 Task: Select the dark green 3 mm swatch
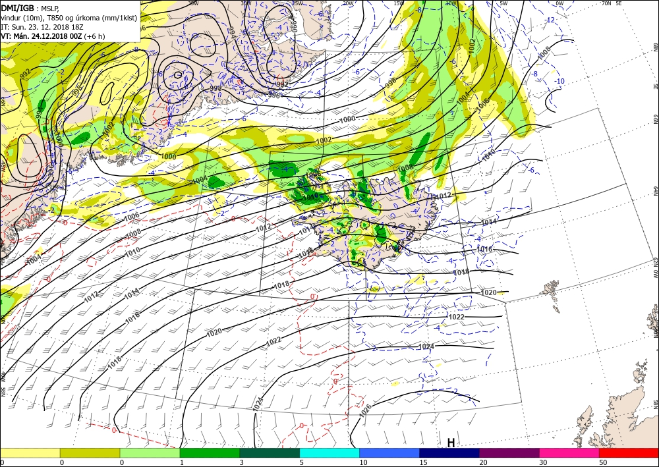270,453
